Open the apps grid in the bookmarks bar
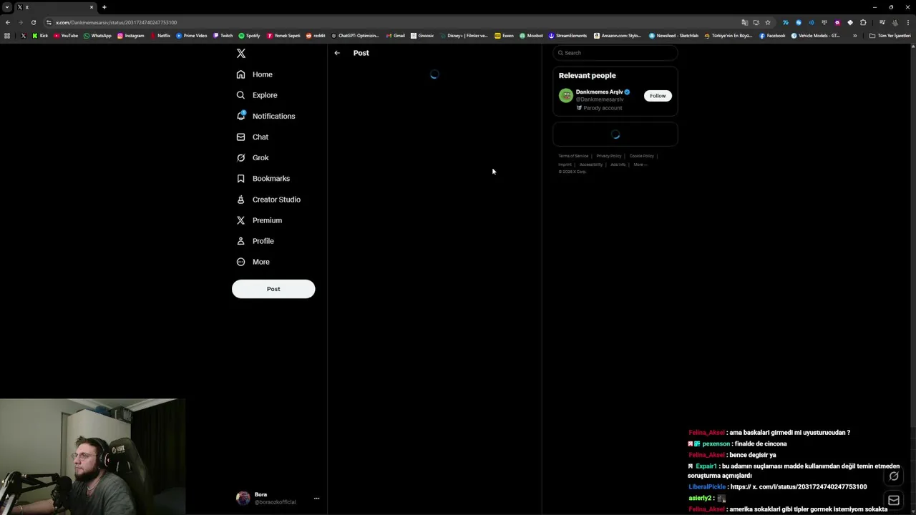The width and height of the screenshot is (916, 515). [x=7, y=36]
